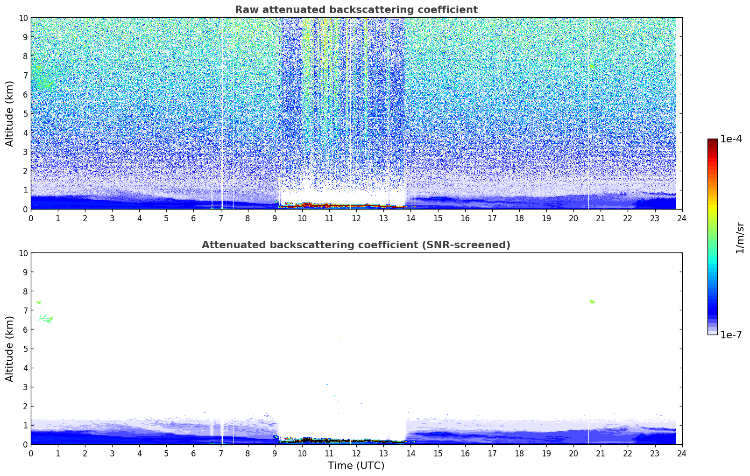Click the '0' time tick label in top plot

pyautogui.click(x=31, y=218)
